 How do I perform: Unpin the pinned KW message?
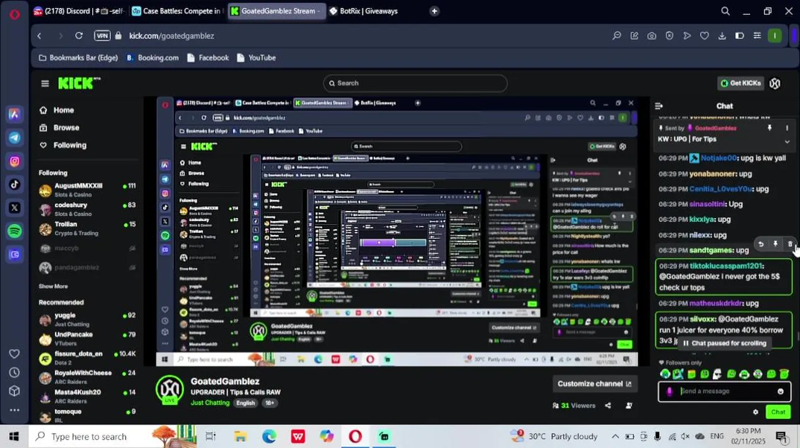[769, 128]
